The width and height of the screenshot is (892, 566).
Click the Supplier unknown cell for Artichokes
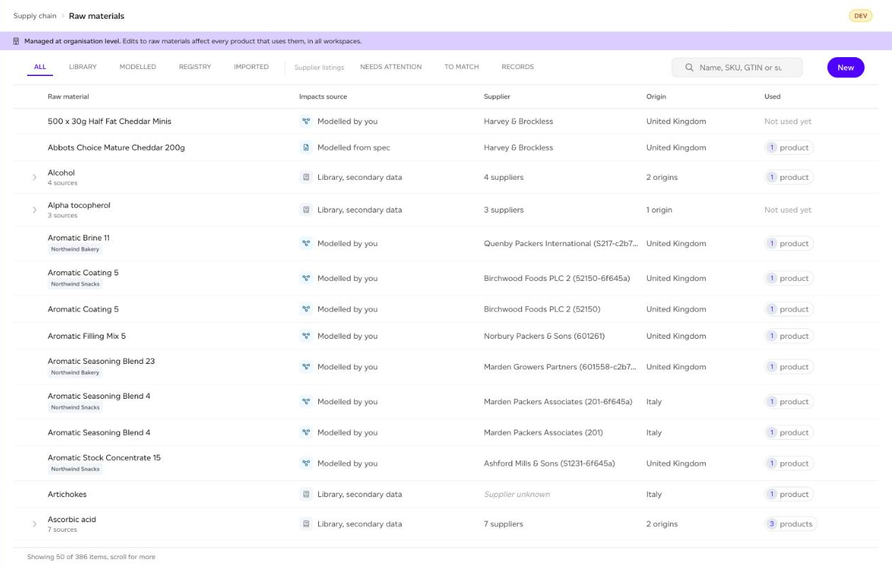coord(517,494)
